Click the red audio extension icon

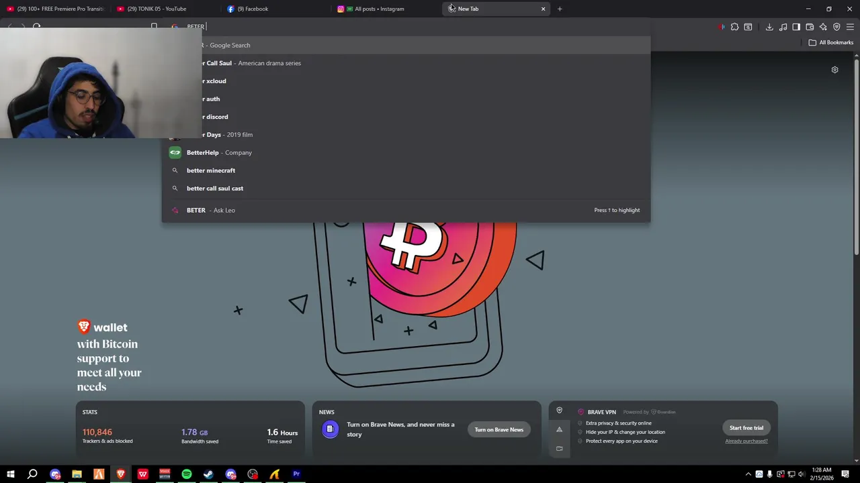point(722,27)
